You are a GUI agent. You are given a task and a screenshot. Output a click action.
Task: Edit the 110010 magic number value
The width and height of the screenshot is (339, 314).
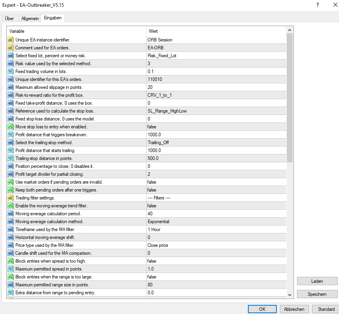click(216, 79)
